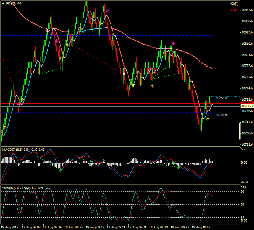The width and height of the screenshot is (254, 230).
Task: Click the 10747.6 price axis value
Action: click(247, 122)
